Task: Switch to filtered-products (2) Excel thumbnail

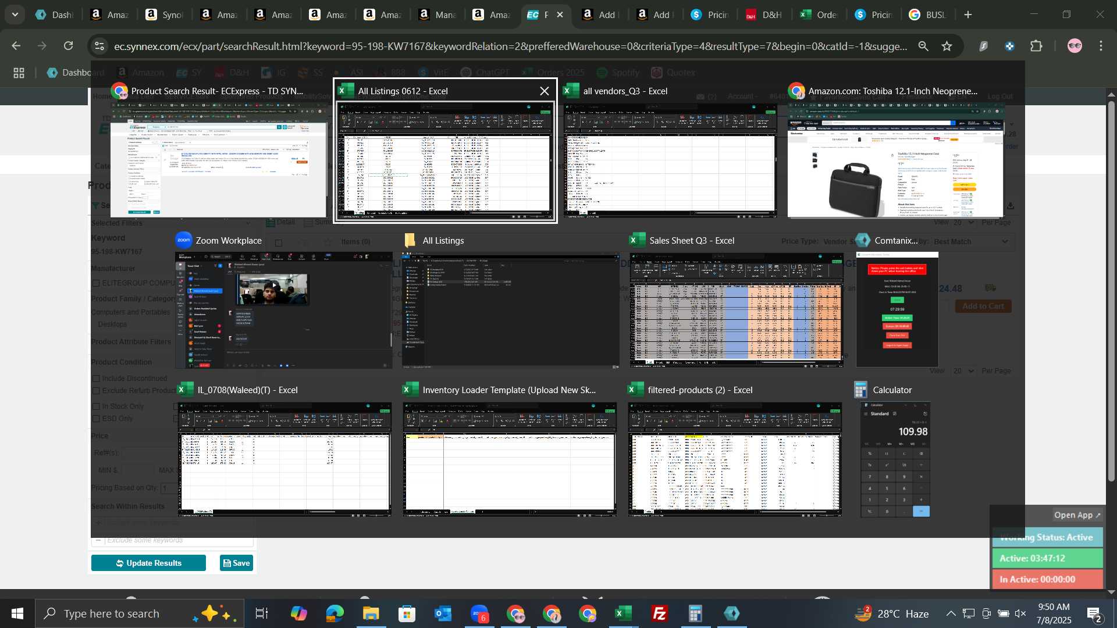Action: [x=735, y=459]
